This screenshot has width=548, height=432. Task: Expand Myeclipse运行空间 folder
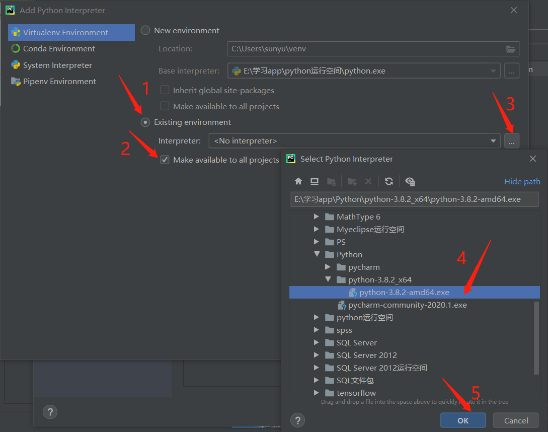[317, 229]
